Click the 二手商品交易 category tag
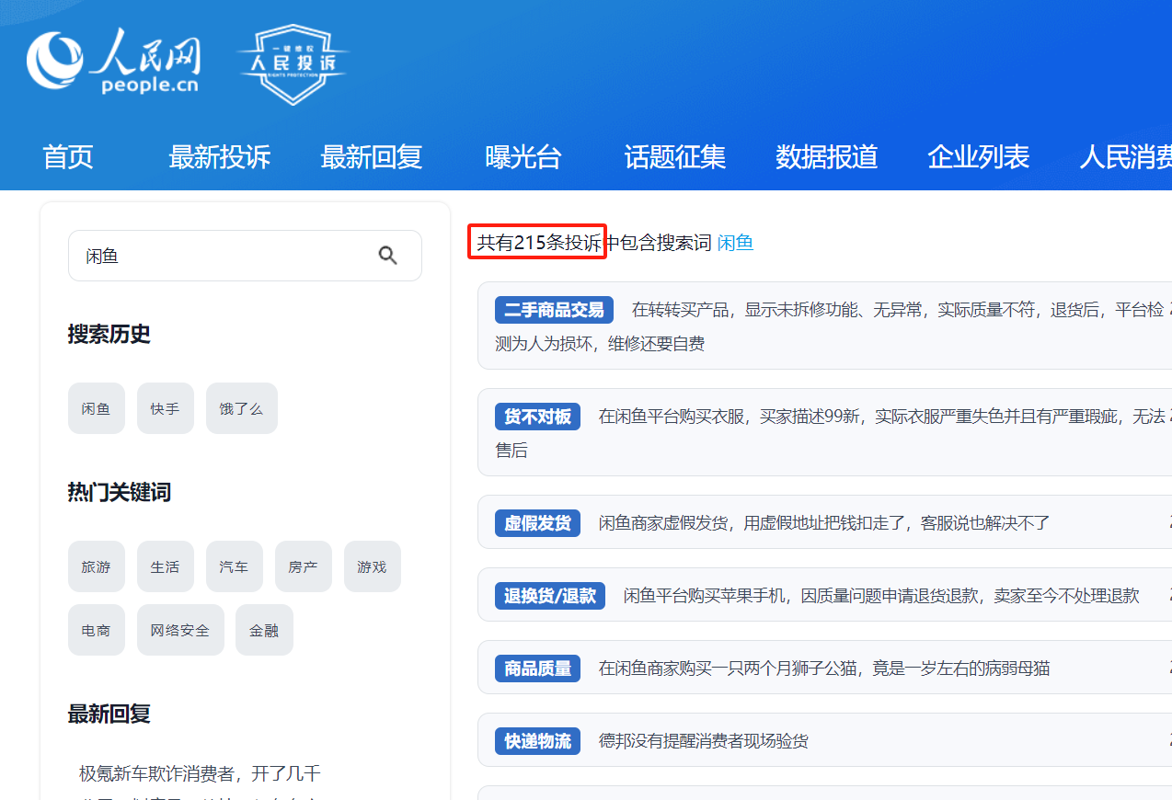This screenshot has width=1172, height=800. point(554,310)
